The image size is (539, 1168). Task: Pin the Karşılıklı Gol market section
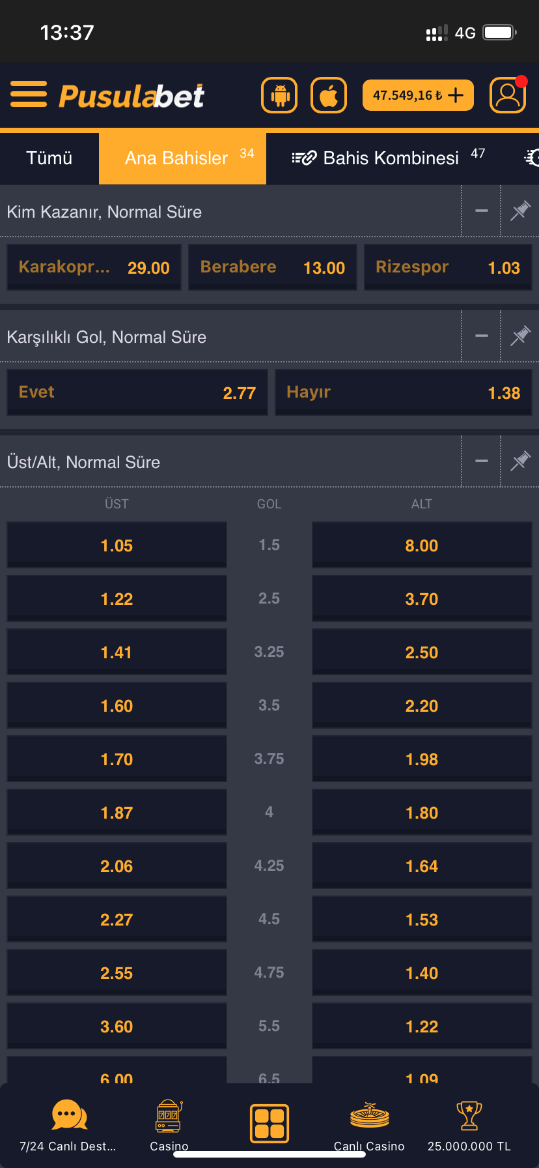pyautogui.click(x=520, y=336)
